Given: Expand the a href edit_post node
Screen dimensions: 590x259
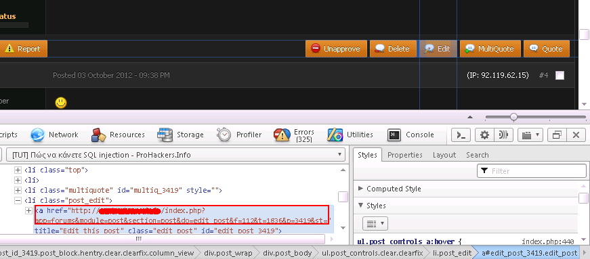Looking at the screenshot, I should coord(28,210).
